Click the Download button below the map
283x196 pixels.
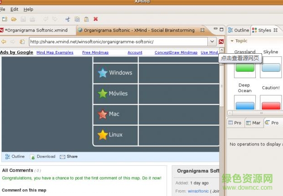click(43, 157)
